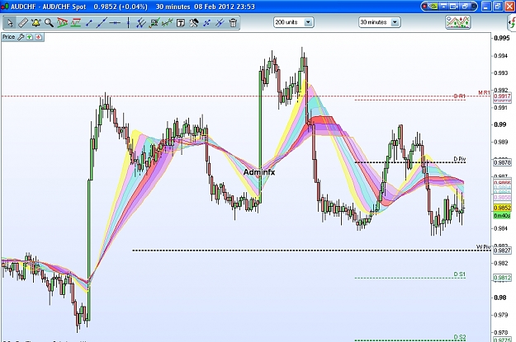Select the ruler measurement tool

click(x=23, y=23)
